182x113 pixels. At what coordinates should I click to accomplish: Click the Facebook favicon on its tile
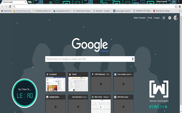click(x=47, y=74)
